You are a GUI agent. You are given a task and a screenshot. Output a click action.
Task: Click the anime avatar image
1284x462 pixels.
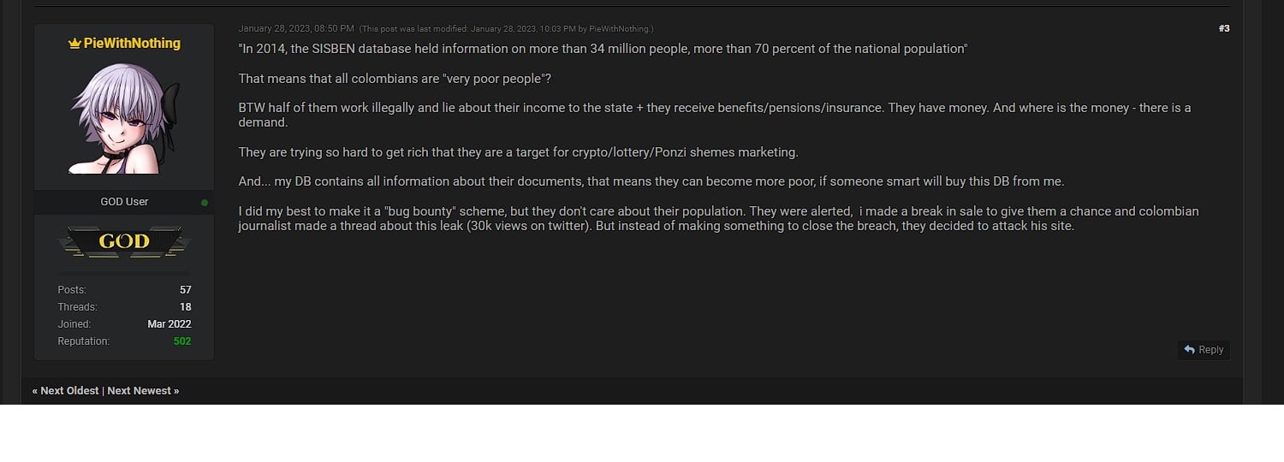click(x=124, y=118)
